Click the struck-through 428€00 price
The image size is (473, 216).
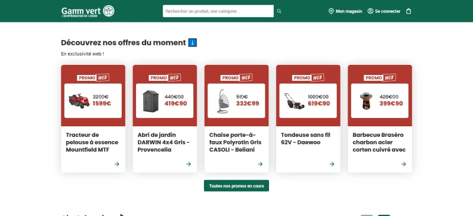click(x=389, y=97)
